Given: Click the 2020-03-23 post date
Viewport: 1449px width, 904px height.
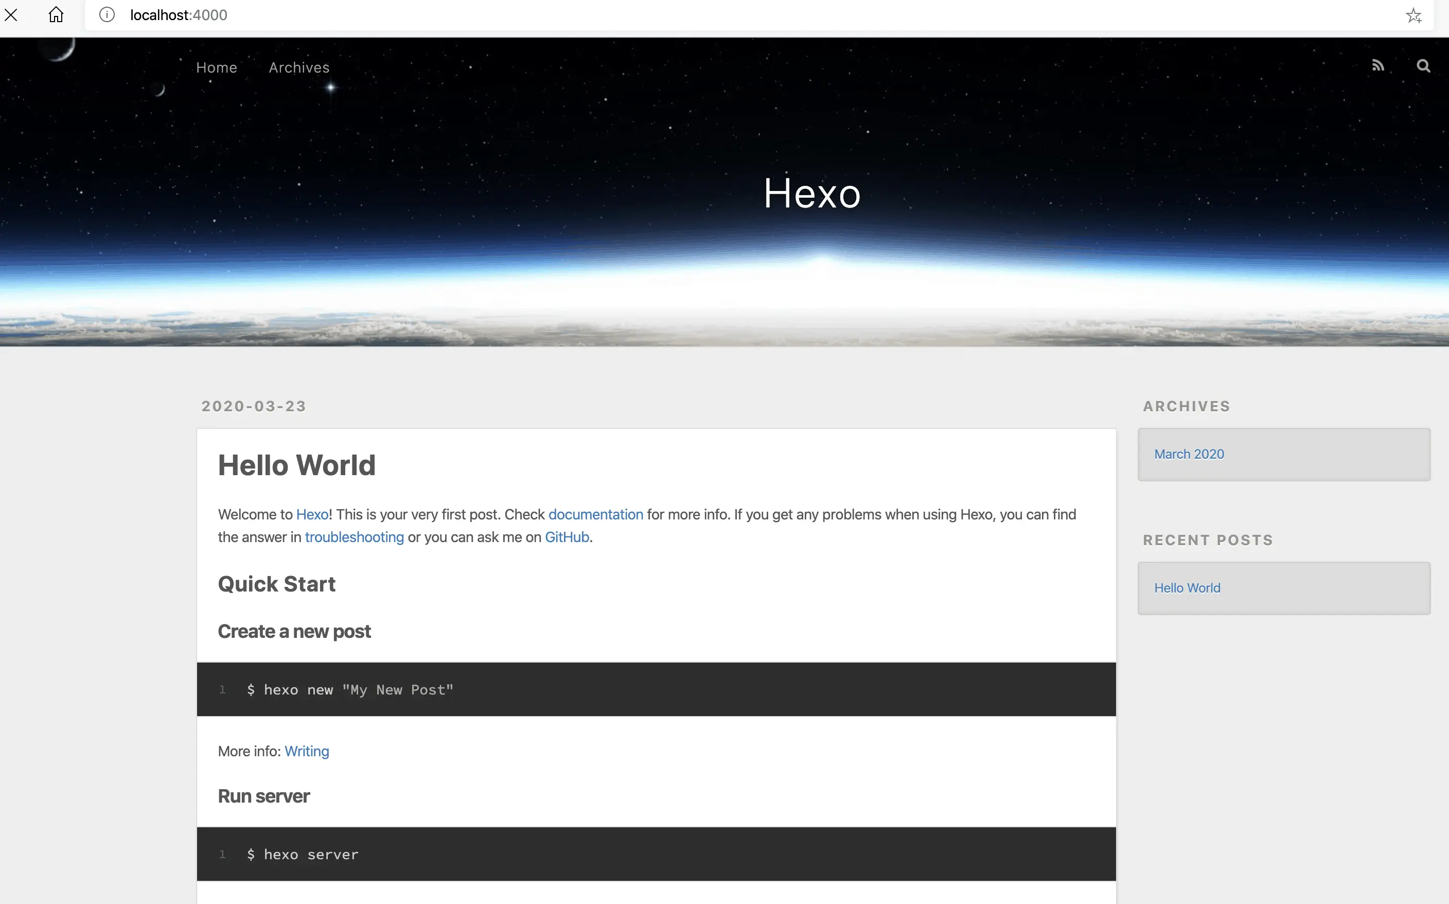Looking at the screenshot, I should pyautogui.click(x=253, y=407).
